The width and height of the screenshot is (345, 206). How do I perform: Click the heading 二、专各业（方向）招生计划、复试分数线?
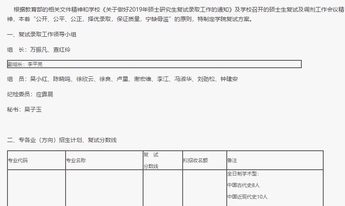tap(62, 140)
